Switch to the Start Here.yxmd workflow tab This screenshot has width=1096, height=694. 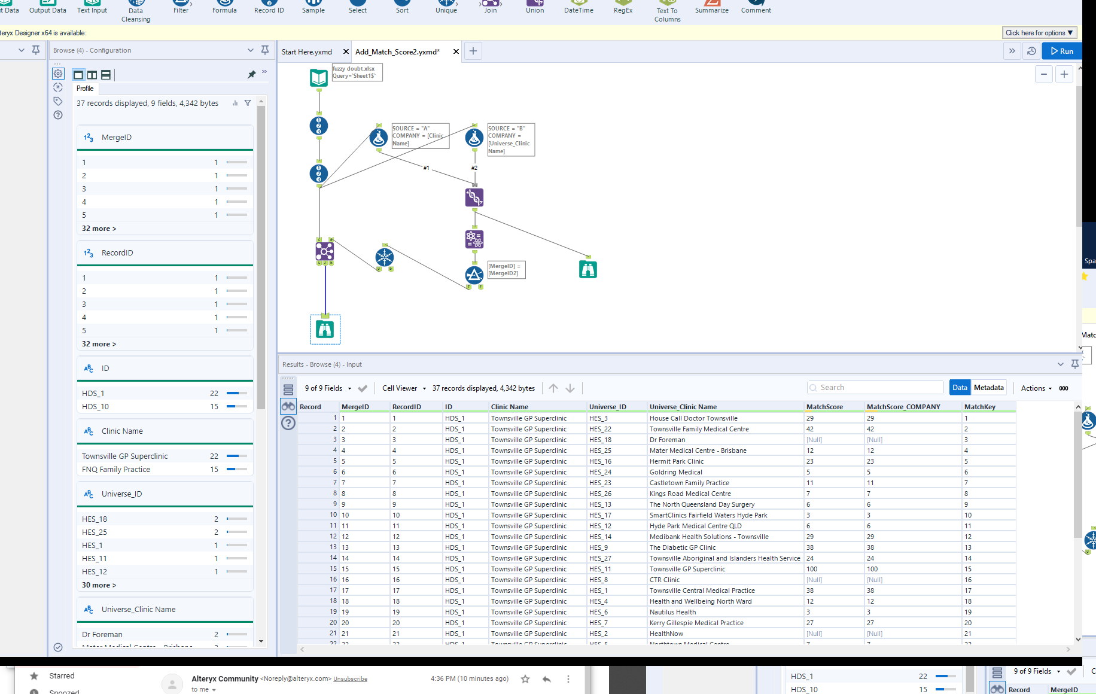(306, 51)
